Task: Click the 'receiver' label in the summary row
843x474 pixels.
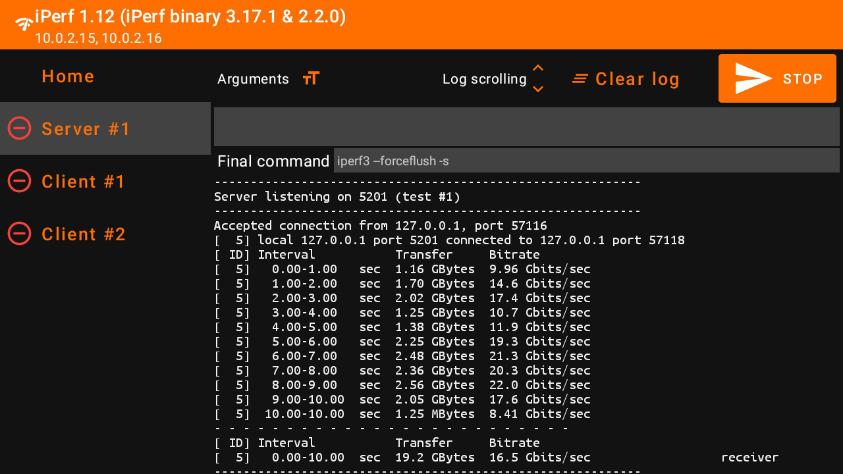Action: (x=750, y=458)
